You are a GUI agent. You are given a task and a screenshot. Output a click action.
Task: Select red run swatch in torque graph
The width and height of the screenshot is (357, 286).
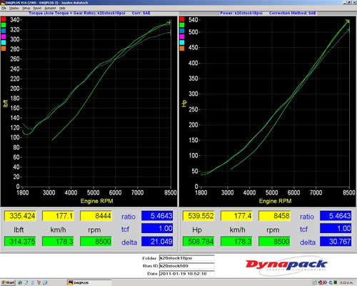[x=4, y=19]
